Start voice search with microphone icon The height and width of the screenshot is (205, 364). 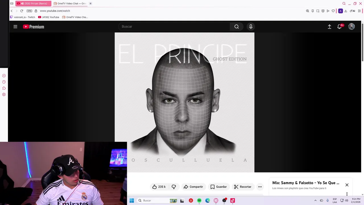[x=251, y=26]
